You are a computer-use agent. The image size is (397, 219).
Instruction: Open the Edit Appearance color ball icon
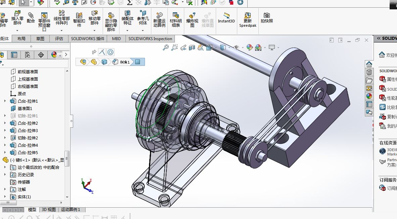[249, 47]
